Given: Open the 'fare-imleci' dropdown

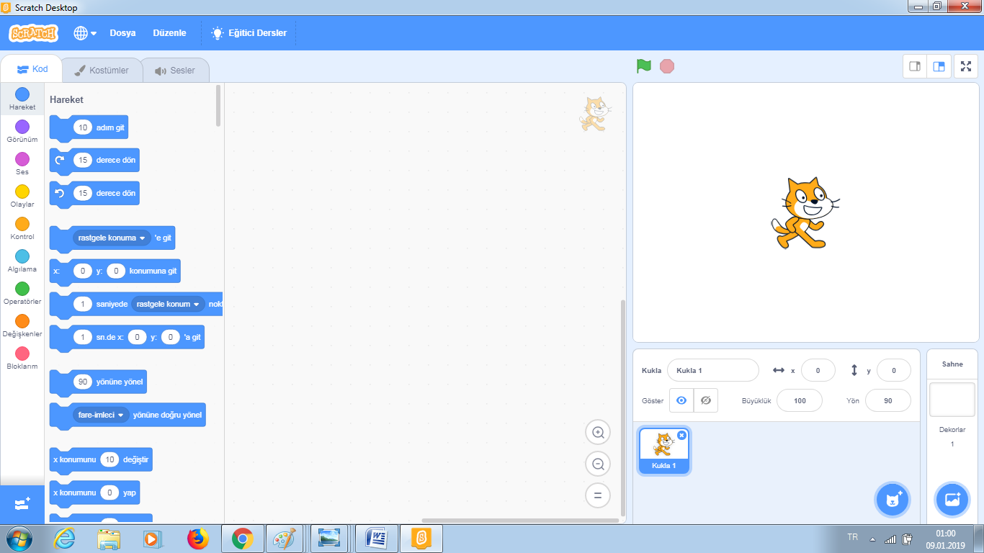Looking at the screenshot, I should (x=101, y=415).
